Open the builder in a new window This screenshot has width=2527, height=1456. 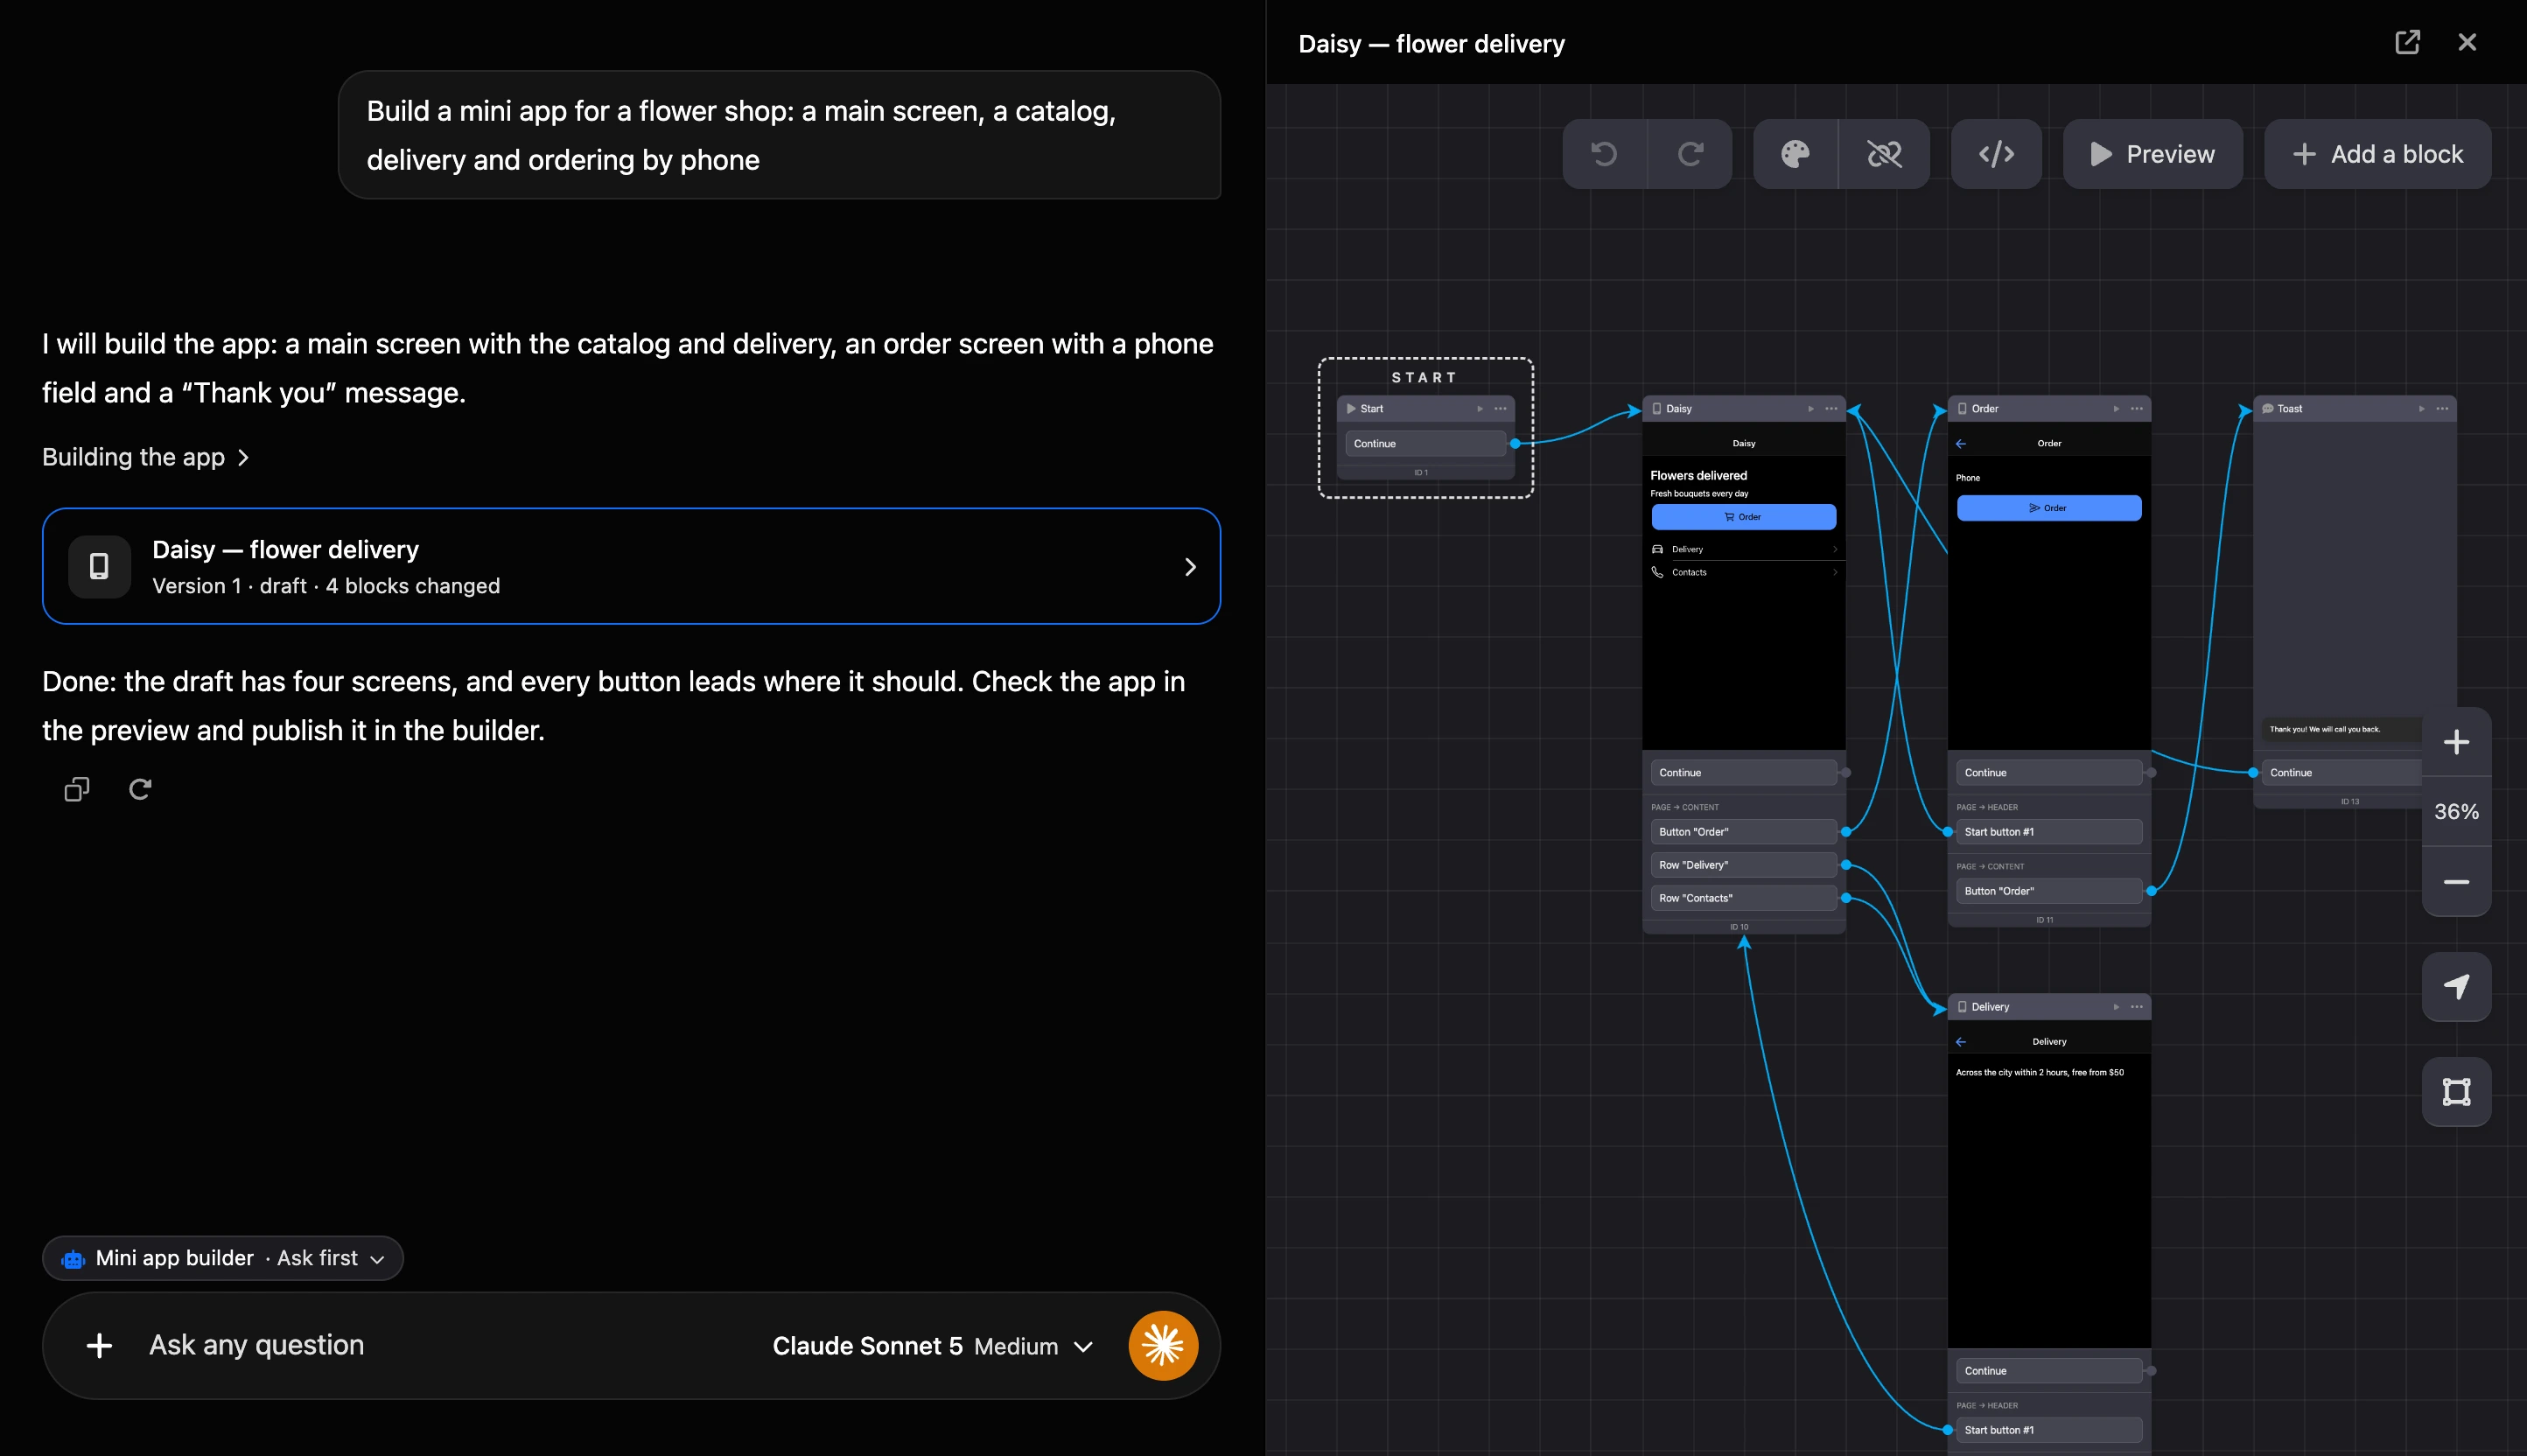tap(2407, 42)
